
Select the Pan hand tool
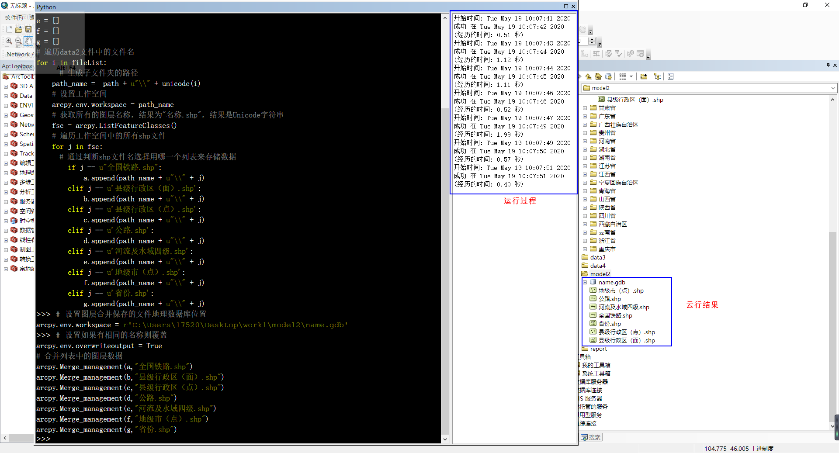(x=28, y=41)
